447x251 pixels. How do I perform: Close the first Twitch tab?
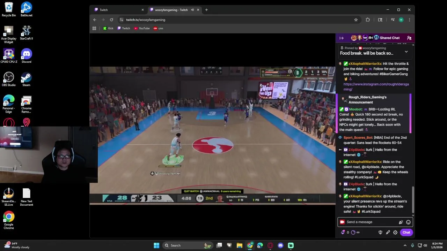pyautogui.click(x=142, y=10)
